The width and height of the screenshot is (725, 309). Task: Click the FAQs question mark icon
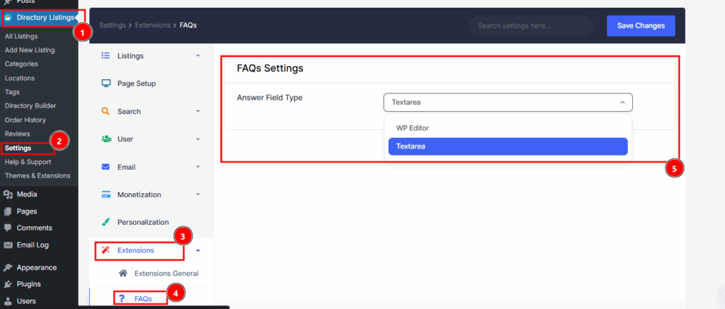point(122,298)
